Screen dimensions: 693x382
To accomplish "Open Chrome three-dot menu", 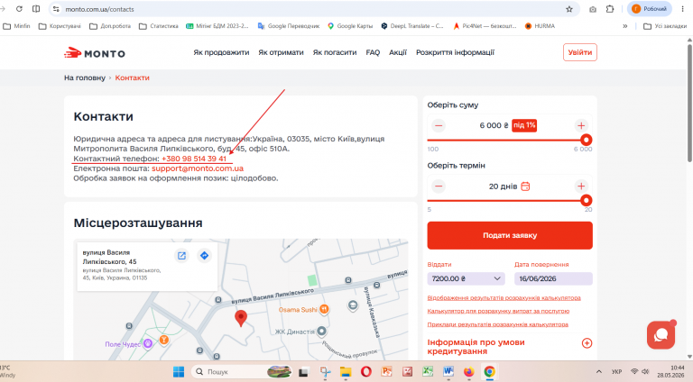I will [682, 9].
